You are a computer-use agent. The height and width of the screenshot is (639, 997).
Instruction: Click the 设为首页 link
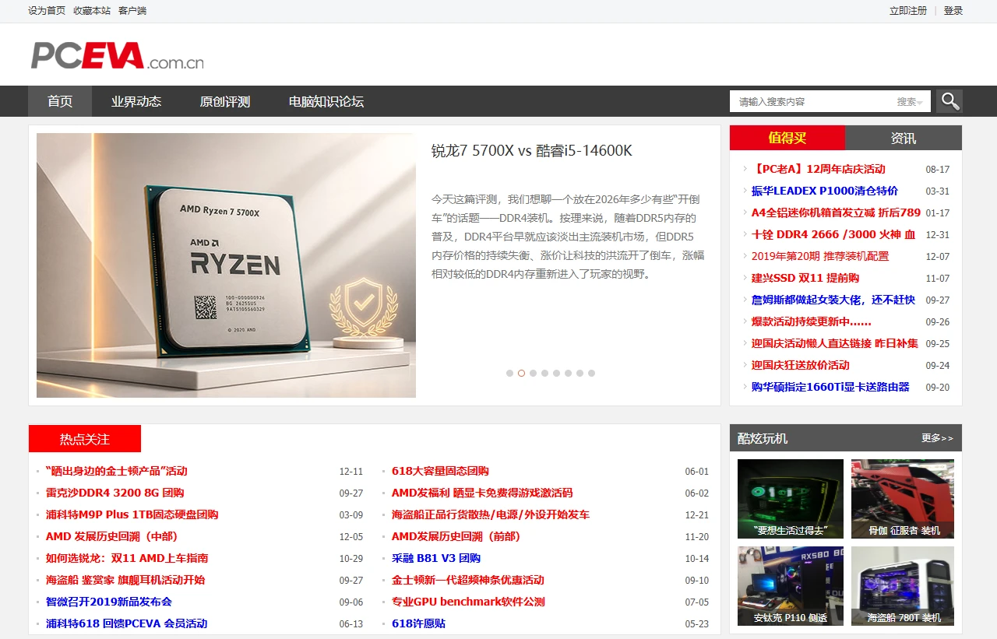pos(47,11)
